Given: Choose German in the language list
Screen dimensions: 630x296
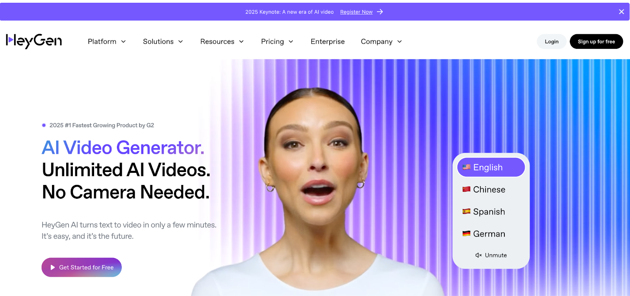Looking at the screenshot, I should pos(491,234).
